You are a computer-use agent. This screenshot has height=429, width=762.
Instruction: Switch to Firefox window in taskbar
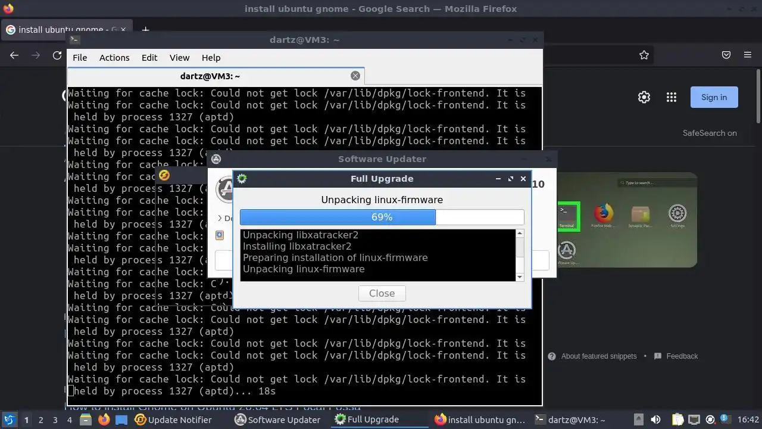(480, 419)
